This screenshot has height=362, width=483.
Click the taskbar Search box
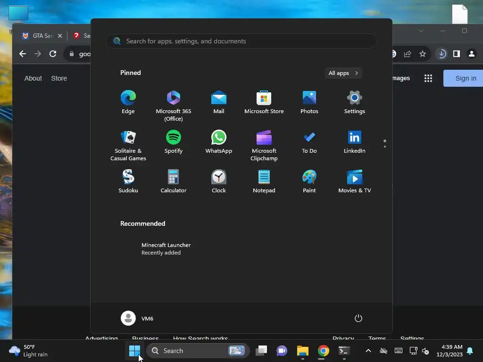click(198, 351)
